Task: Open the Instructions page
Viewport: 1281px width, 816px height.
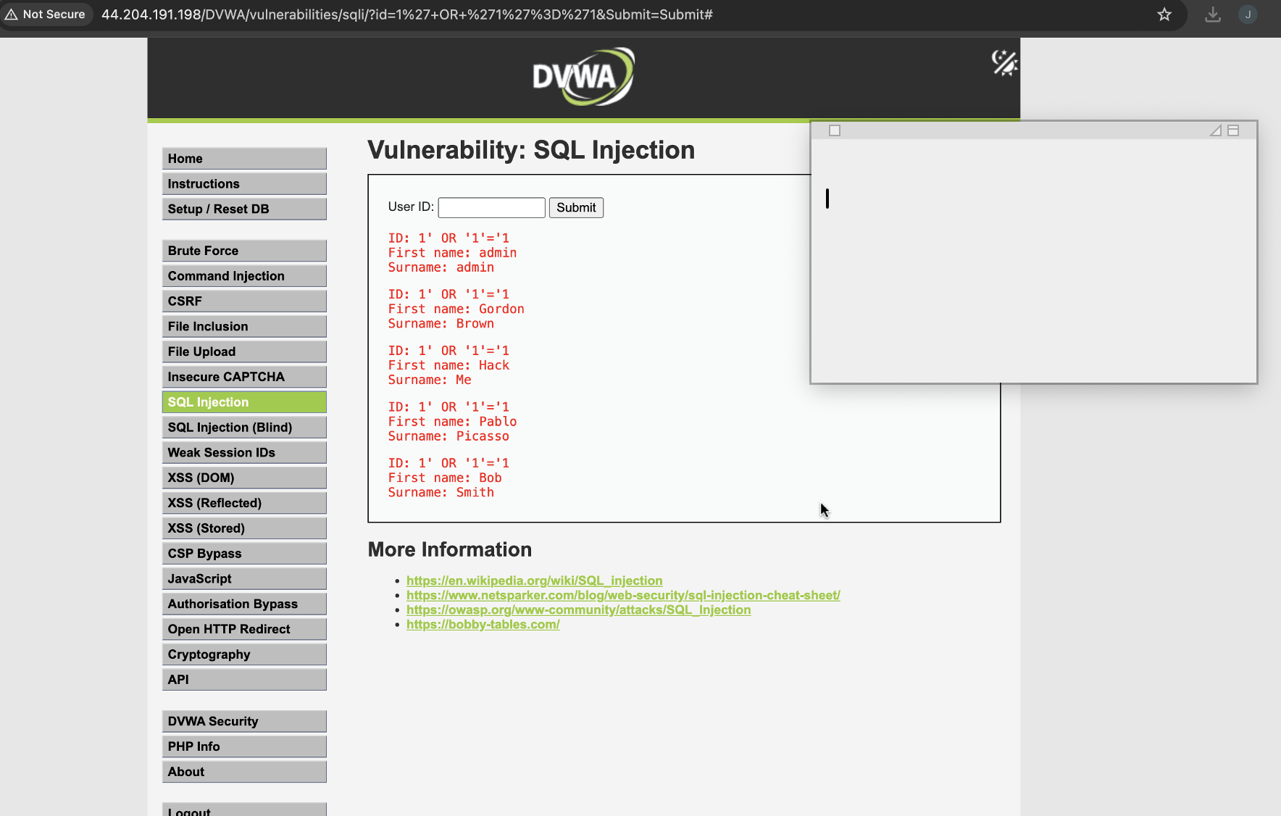Action: (244, 184)
